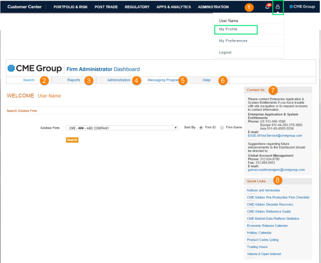Click the user profile icon
The width and height of the screenshot is (321, 263).
pyautogui.click(x=278, y=7)
